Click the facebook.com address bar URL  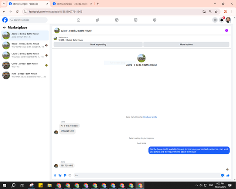pyautogui.click(x=56, y=12)
